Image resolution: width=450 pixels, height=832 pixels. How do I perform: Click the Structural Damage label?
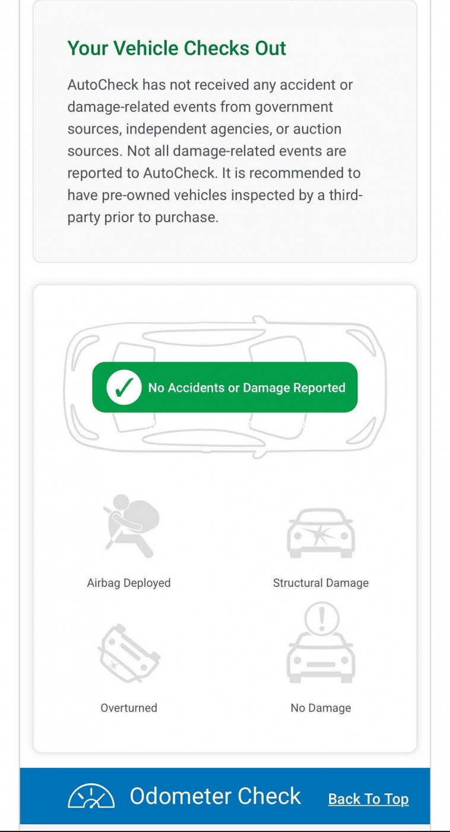pos(321,583)
